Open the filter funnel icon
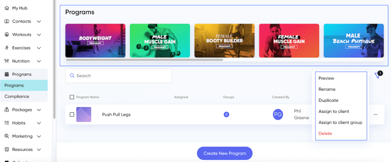Screen dimensions: 391x162 point(377,76)
